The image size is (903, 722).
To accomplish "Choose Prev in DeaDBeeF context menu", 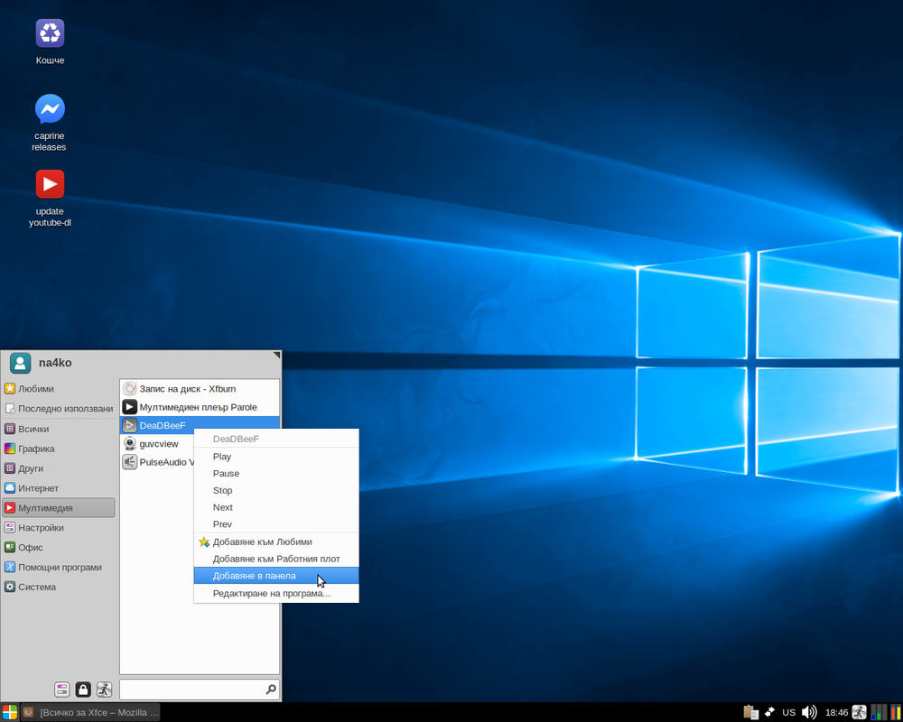I will tap(276, 524).
